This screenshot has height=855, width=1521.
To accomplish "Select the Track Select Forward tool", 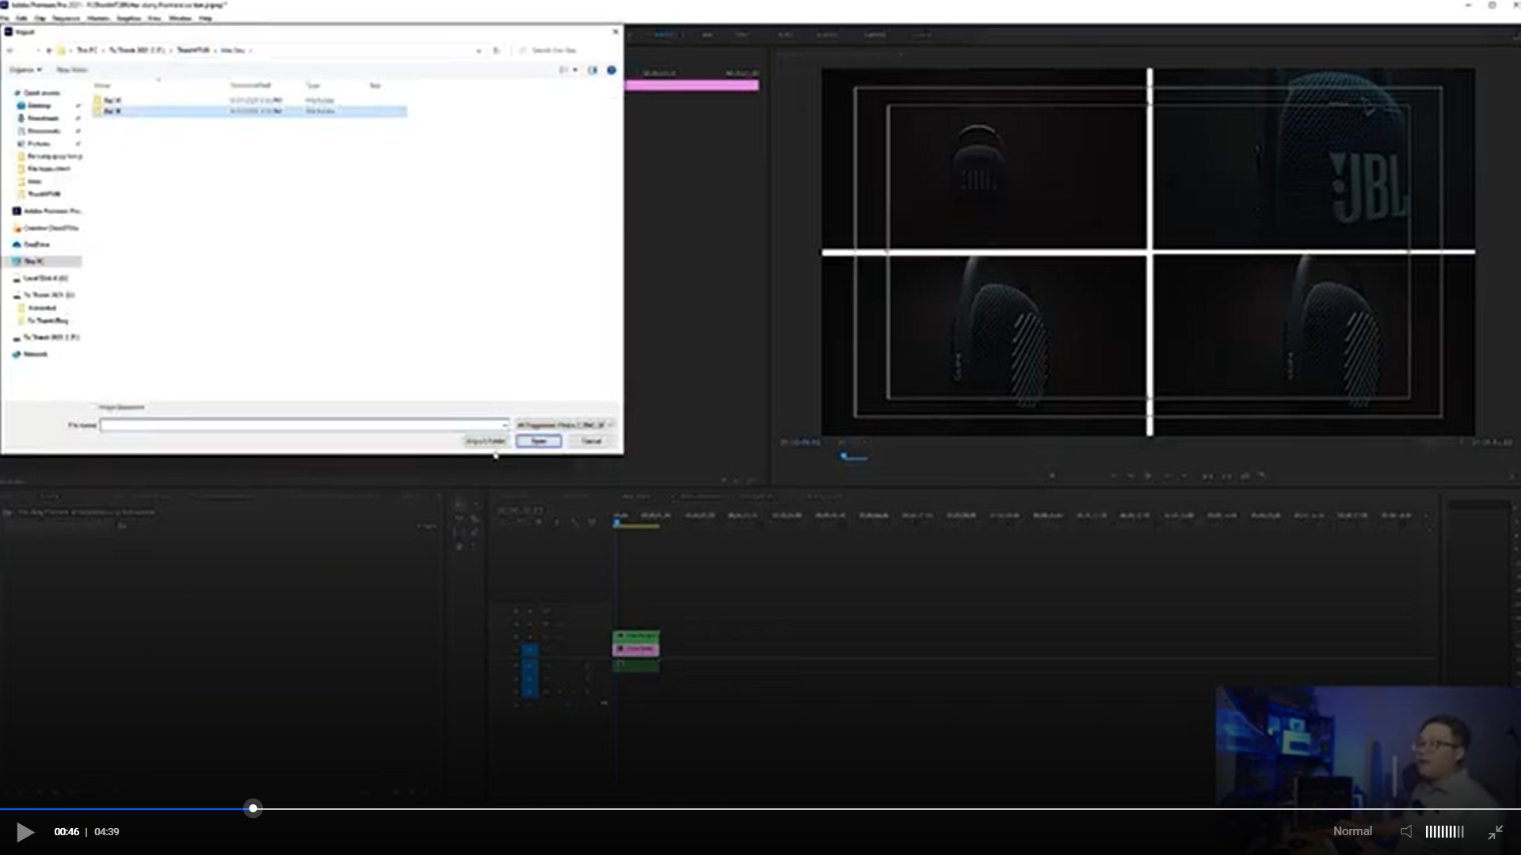I will click(475, 504).
